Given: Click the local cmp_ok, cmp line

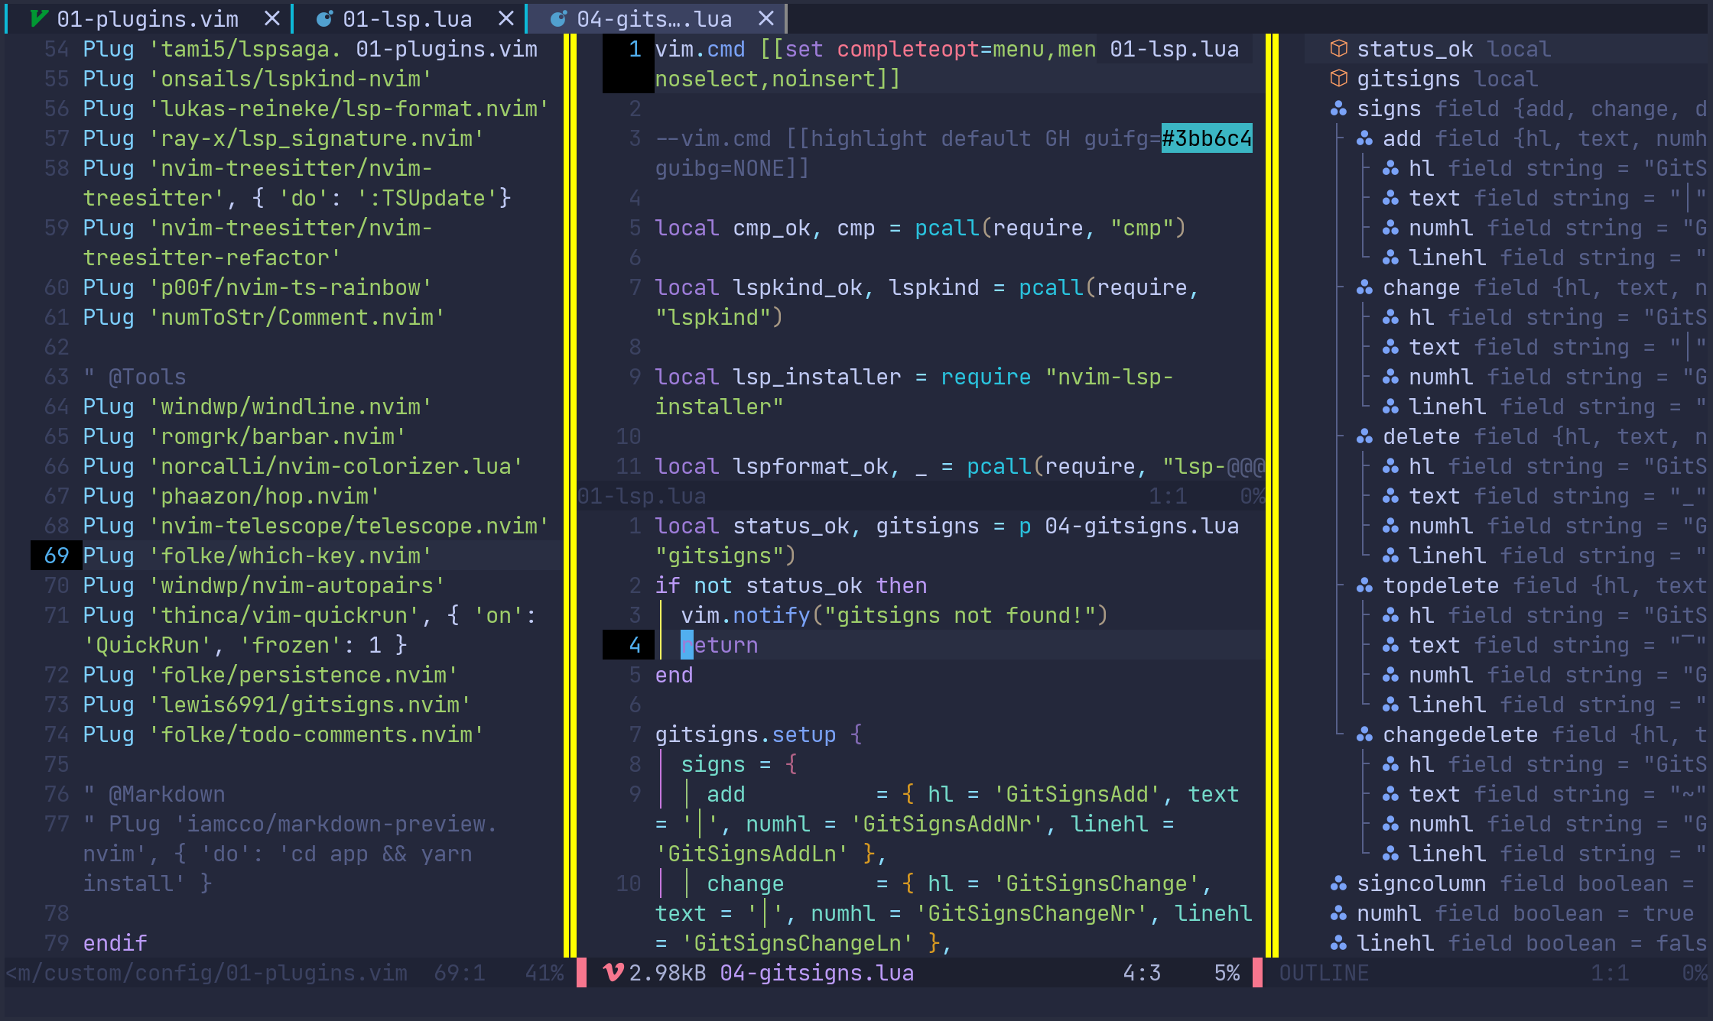Looking at the screenshot, I should point(920,228).
